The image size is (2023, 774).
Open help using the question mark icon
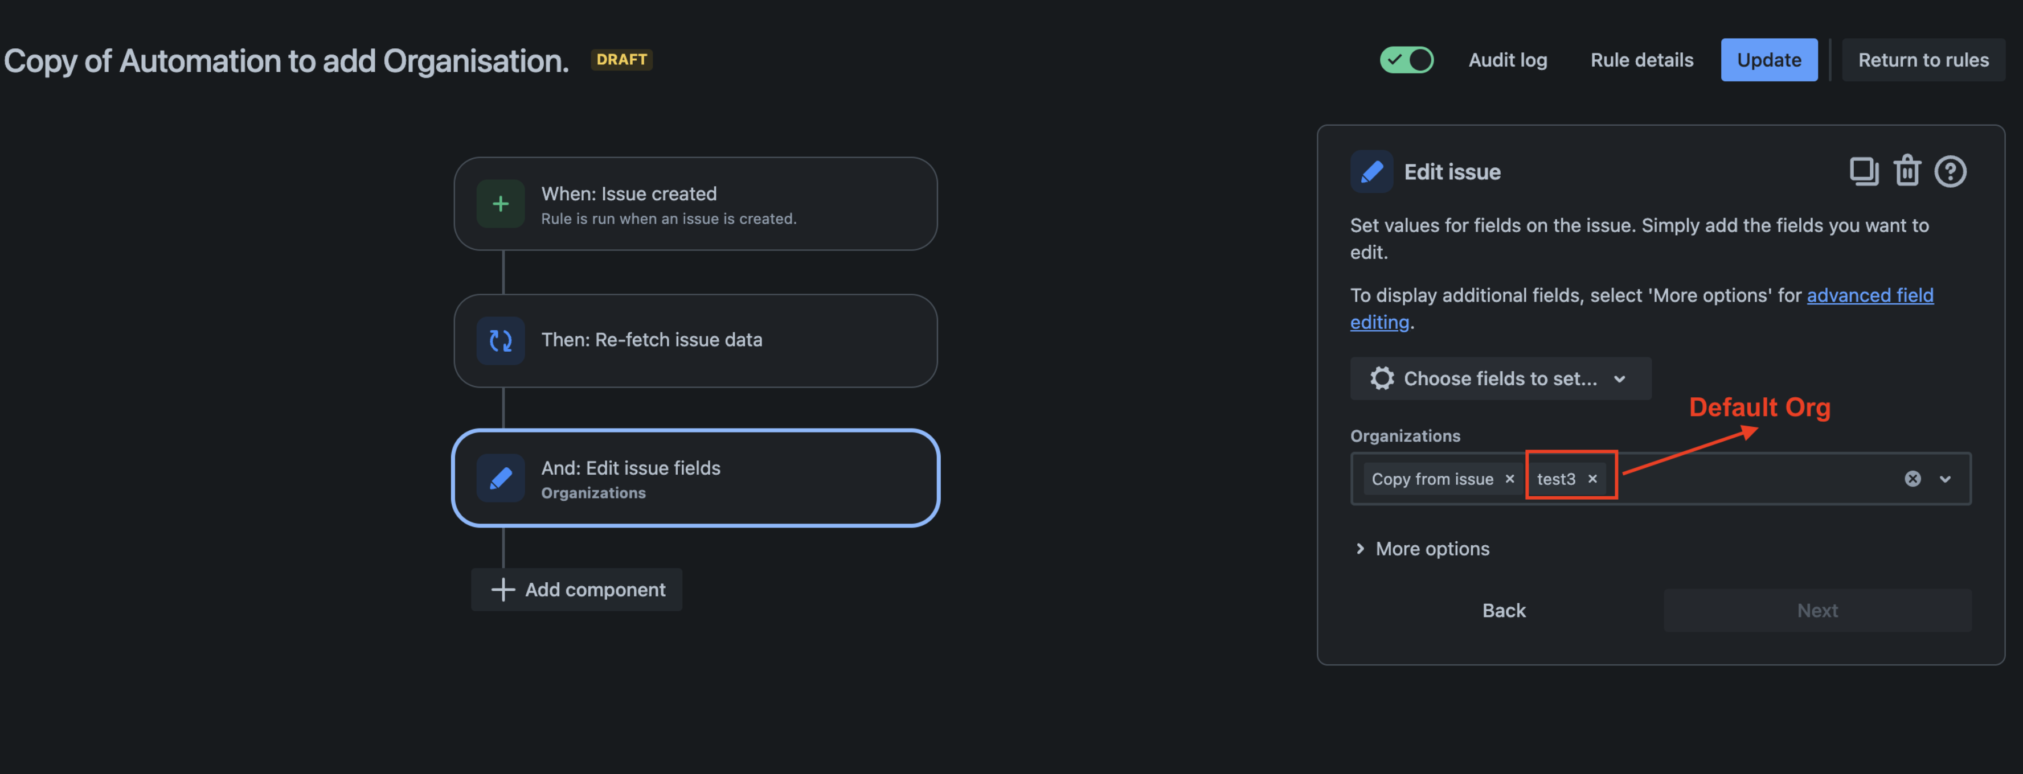(x=1952, y=171)
